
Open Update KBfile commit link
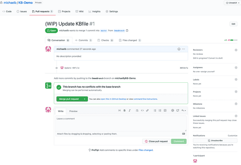click(x=72, y=68)
